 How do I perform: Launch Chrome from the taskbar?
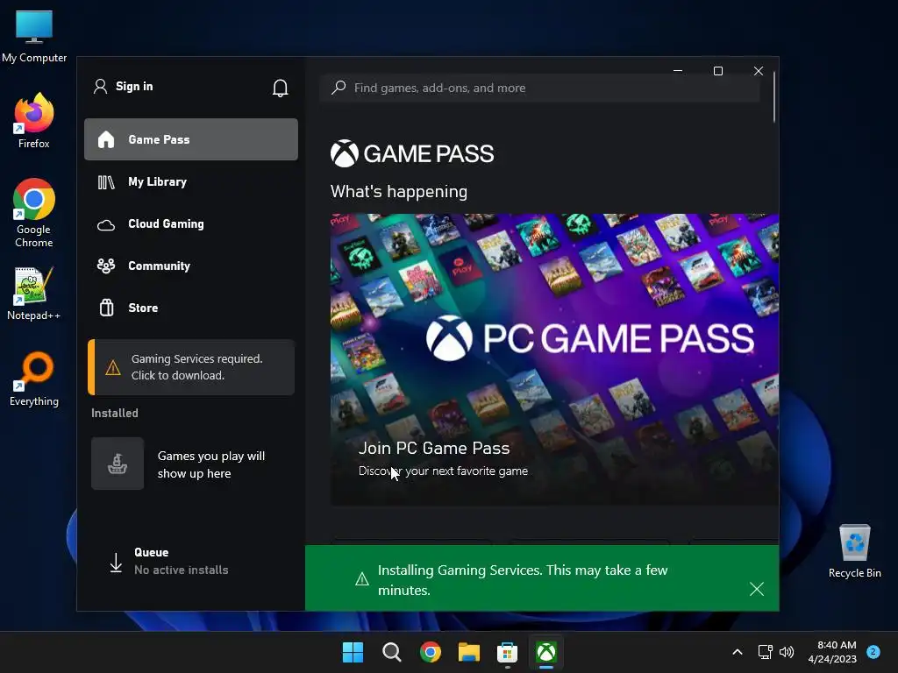click(430, 652)
